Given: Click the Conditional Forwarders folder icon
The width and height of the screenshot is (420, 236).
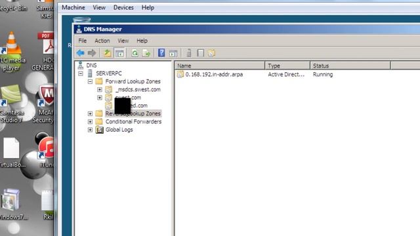Looking at the screenshot, I should tap(99, 121).
